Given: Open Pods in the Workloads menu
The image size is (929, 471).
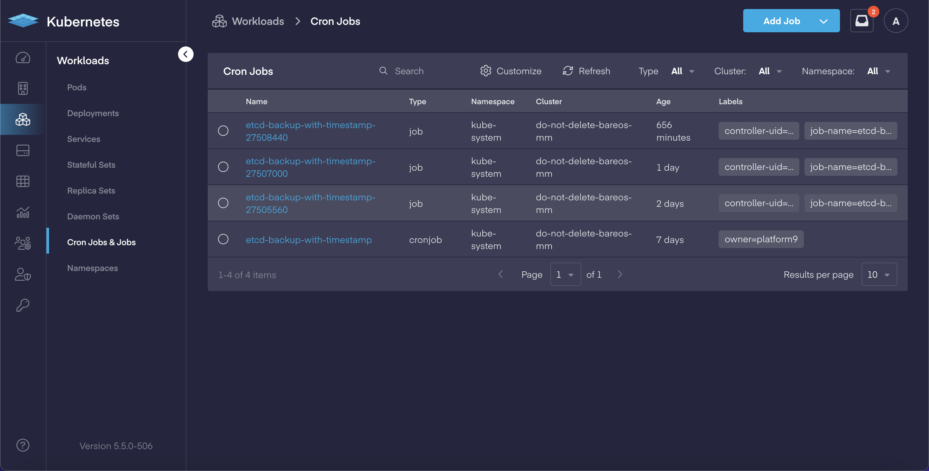Looking at the screenshot, I should click(77, 87).
